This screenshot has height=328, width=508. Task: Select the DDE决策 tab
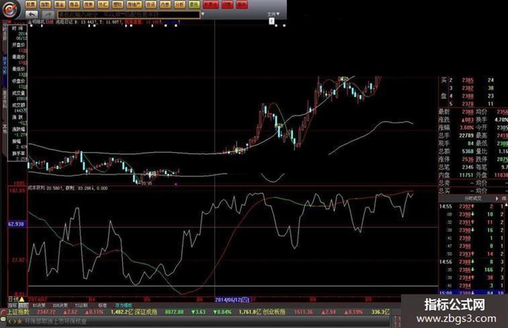[x=60, y=305]
